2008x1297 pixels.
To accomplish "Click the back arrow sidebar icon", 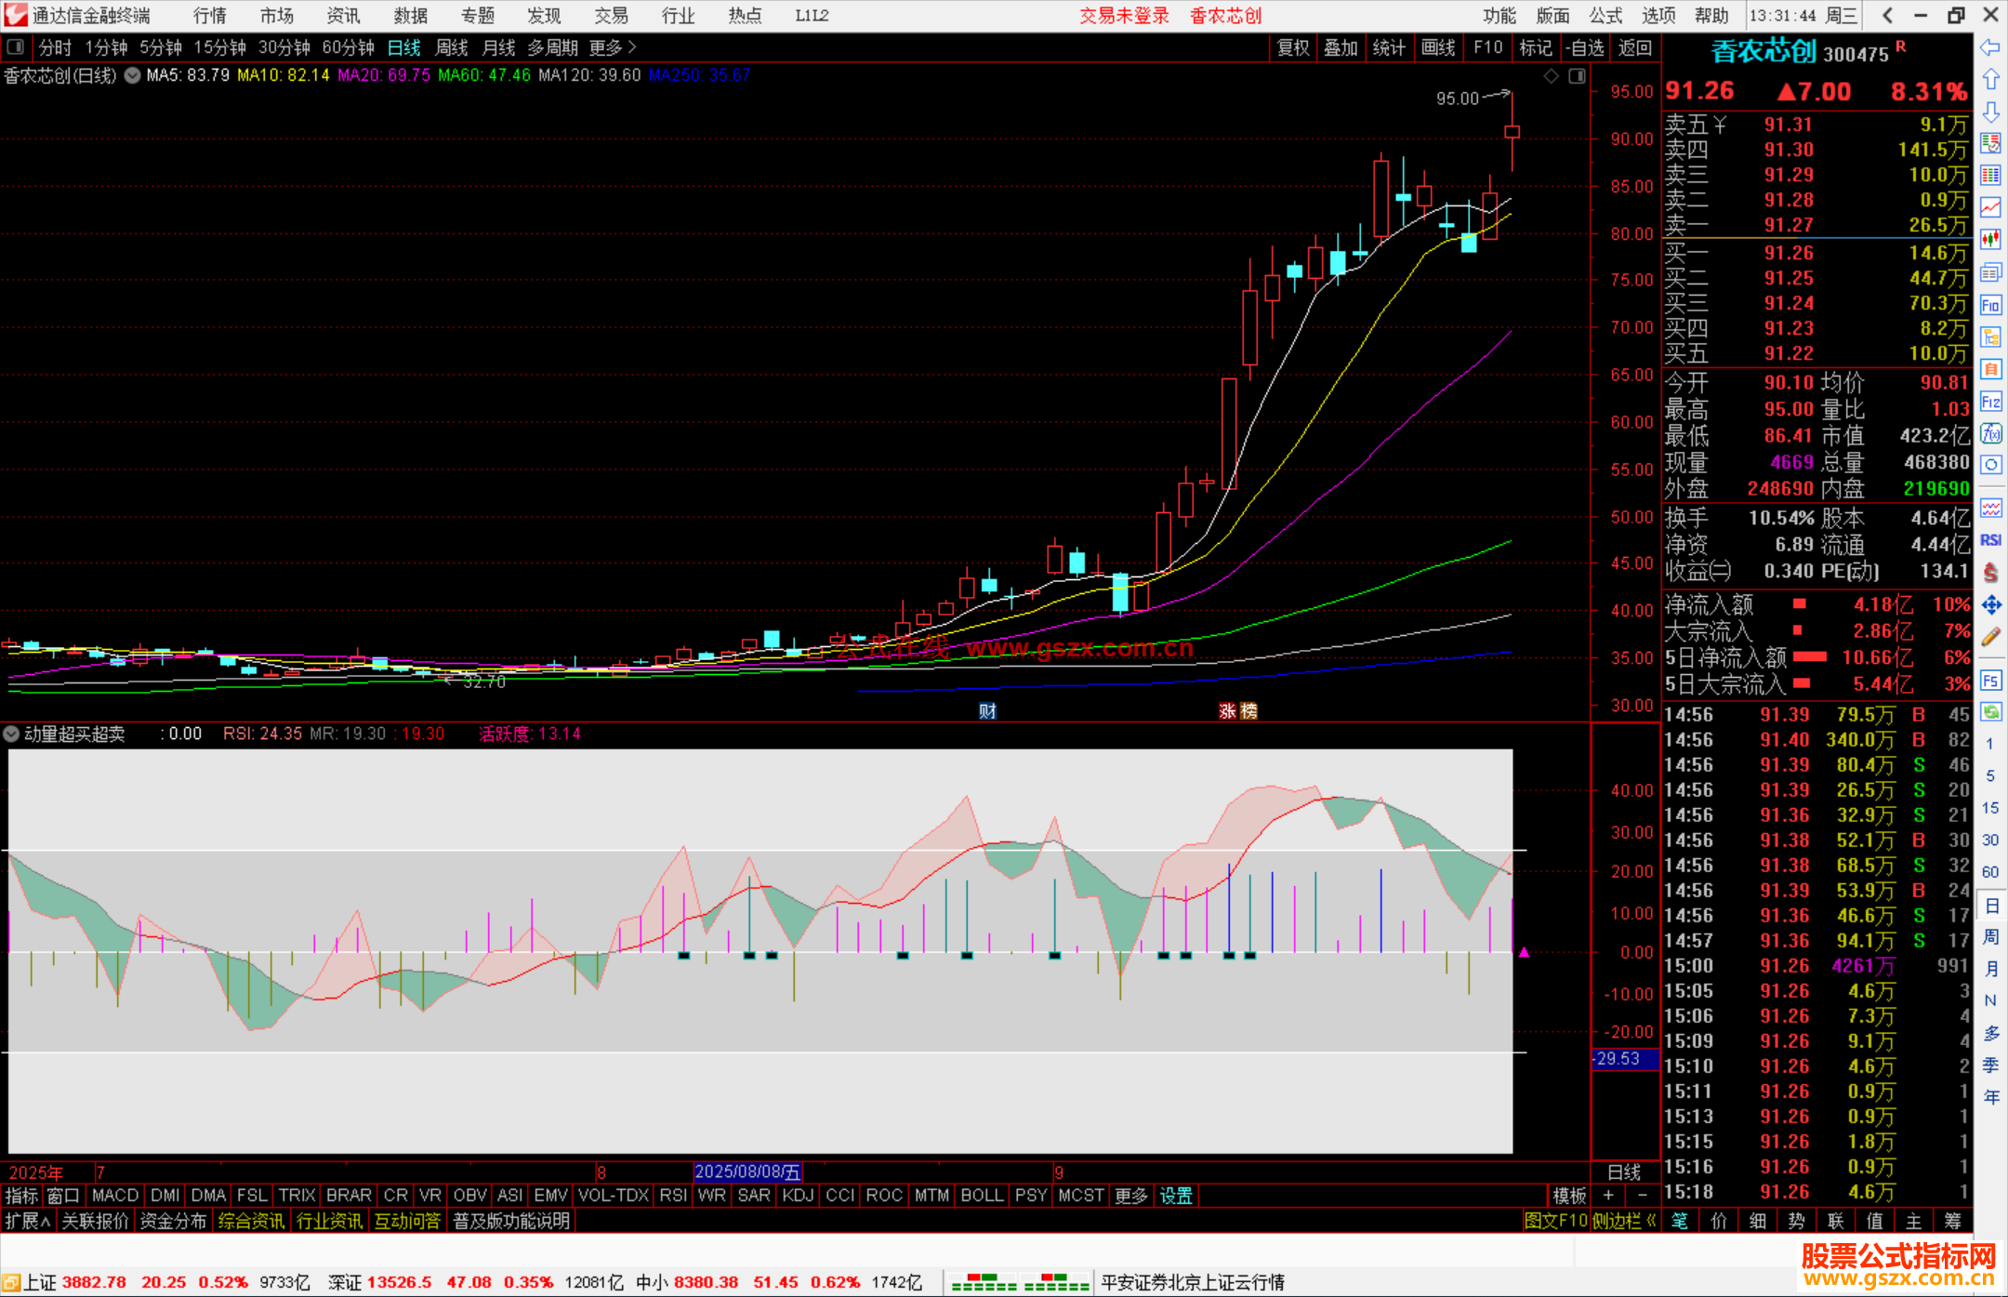I will 1990,47.
